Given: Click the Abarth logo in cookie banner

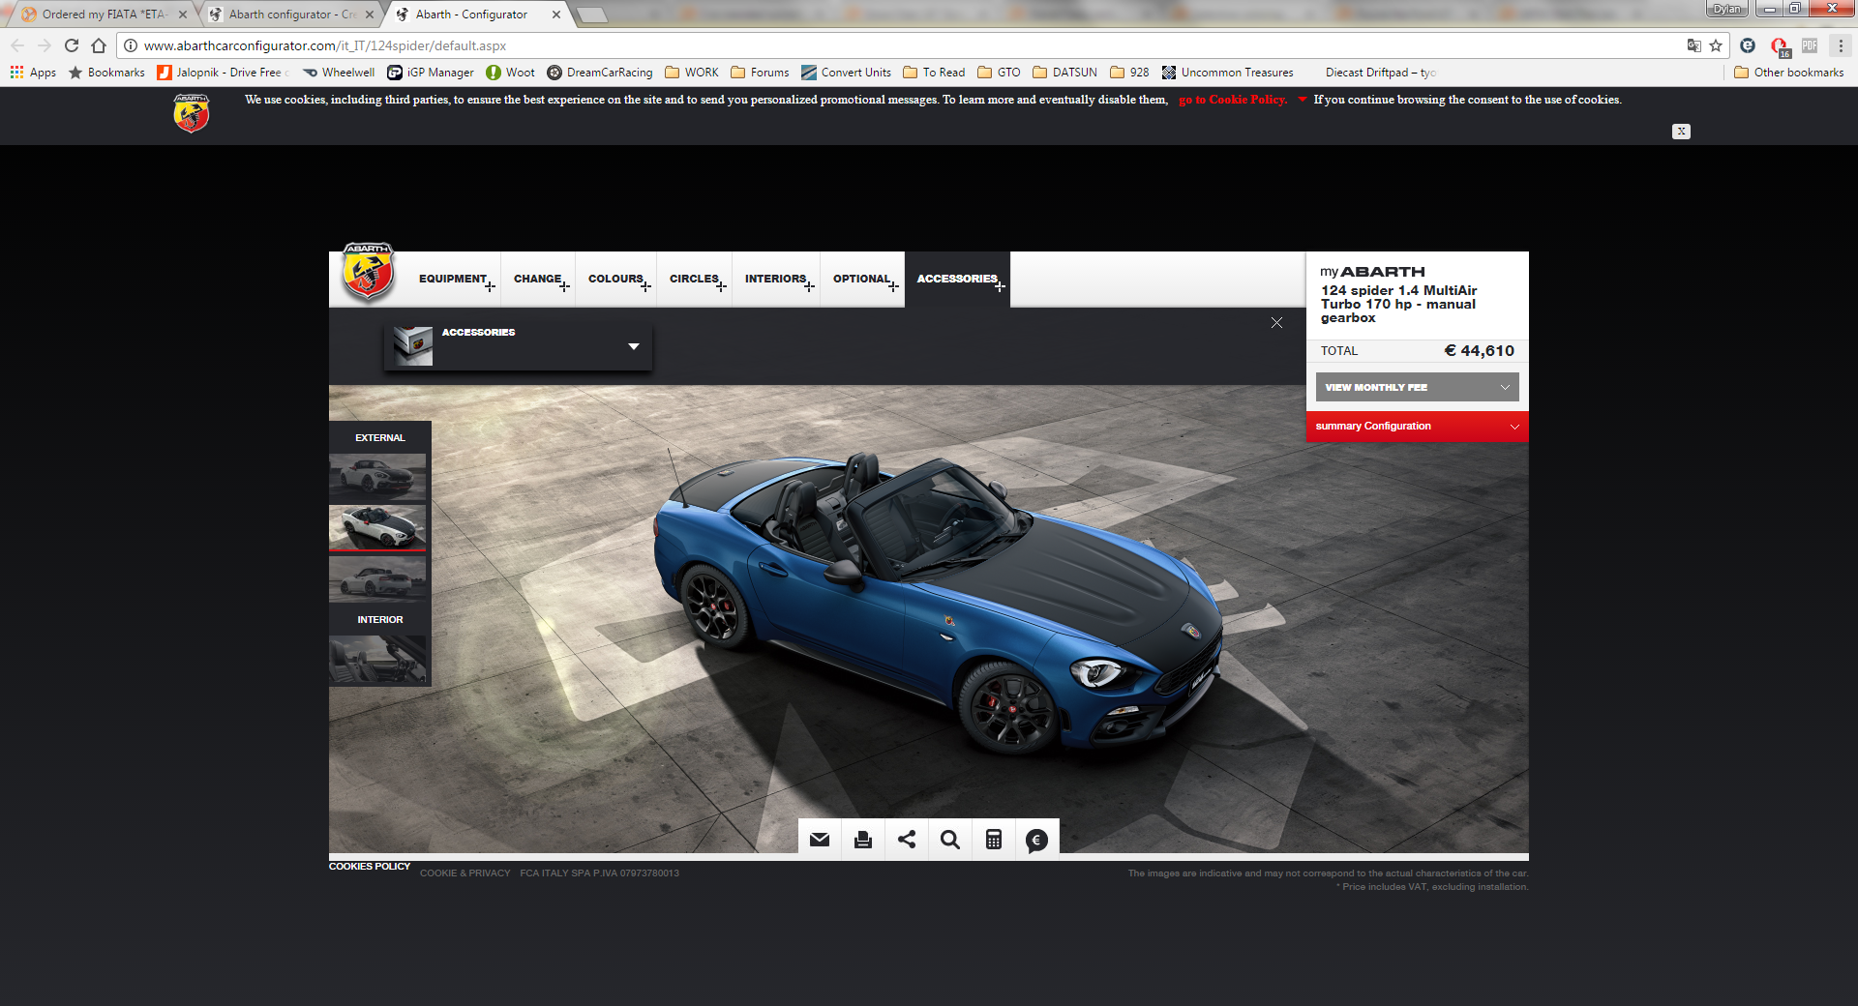Looking at the screenshot, I should click(x=192, y=113).
